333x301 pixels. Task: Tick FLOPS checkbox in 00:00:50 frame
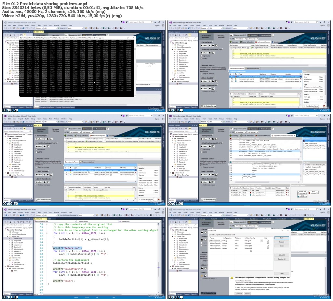(36, 152)
